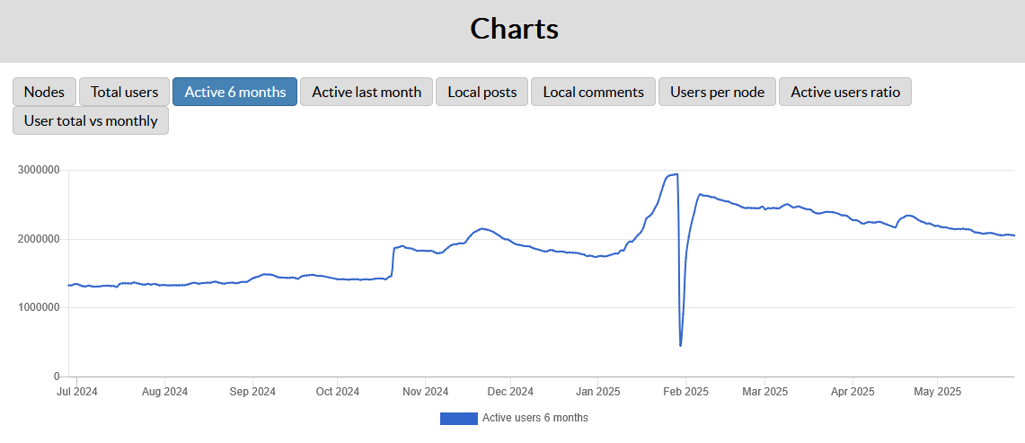
Task: Click the 3000000 y-axis label
Action: pos(40,170)
